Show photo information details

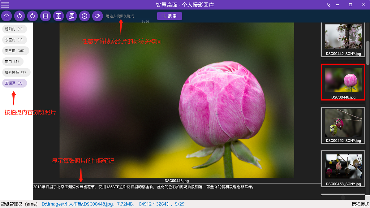click(84, 16)
